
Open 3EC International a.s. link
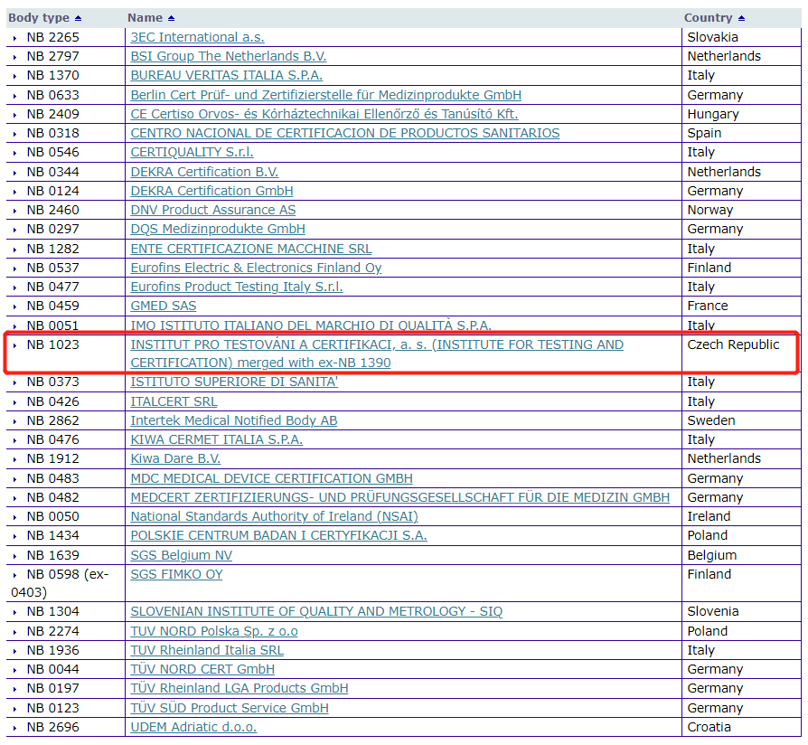[x=197, y=37]
